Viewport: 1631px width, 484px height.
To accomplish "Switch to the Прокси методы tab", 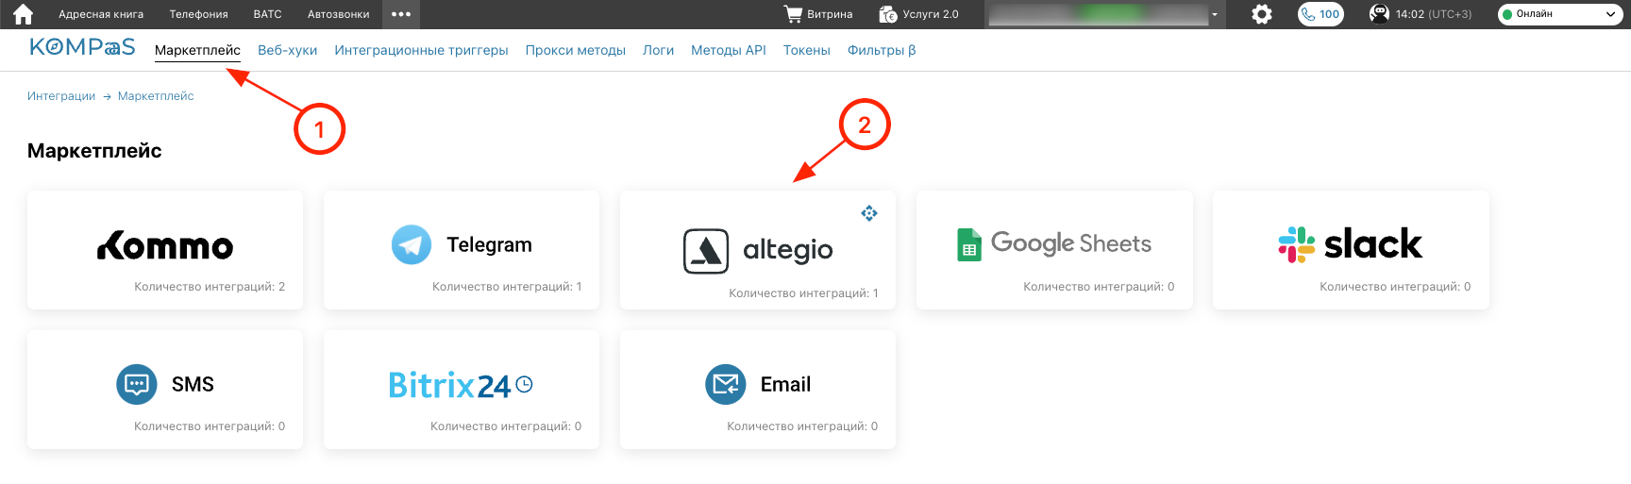I will (x=575, y=51).
